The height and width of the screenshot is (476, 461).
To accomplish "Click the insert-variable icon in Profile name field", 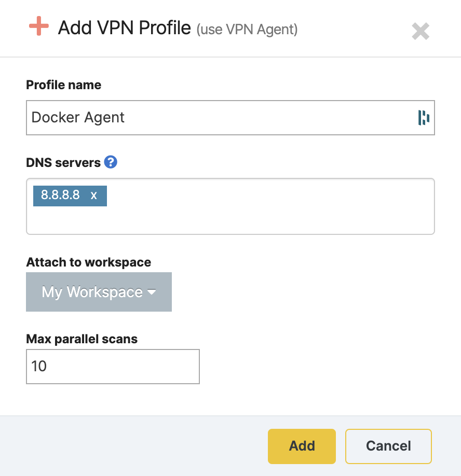I will 423,118.
